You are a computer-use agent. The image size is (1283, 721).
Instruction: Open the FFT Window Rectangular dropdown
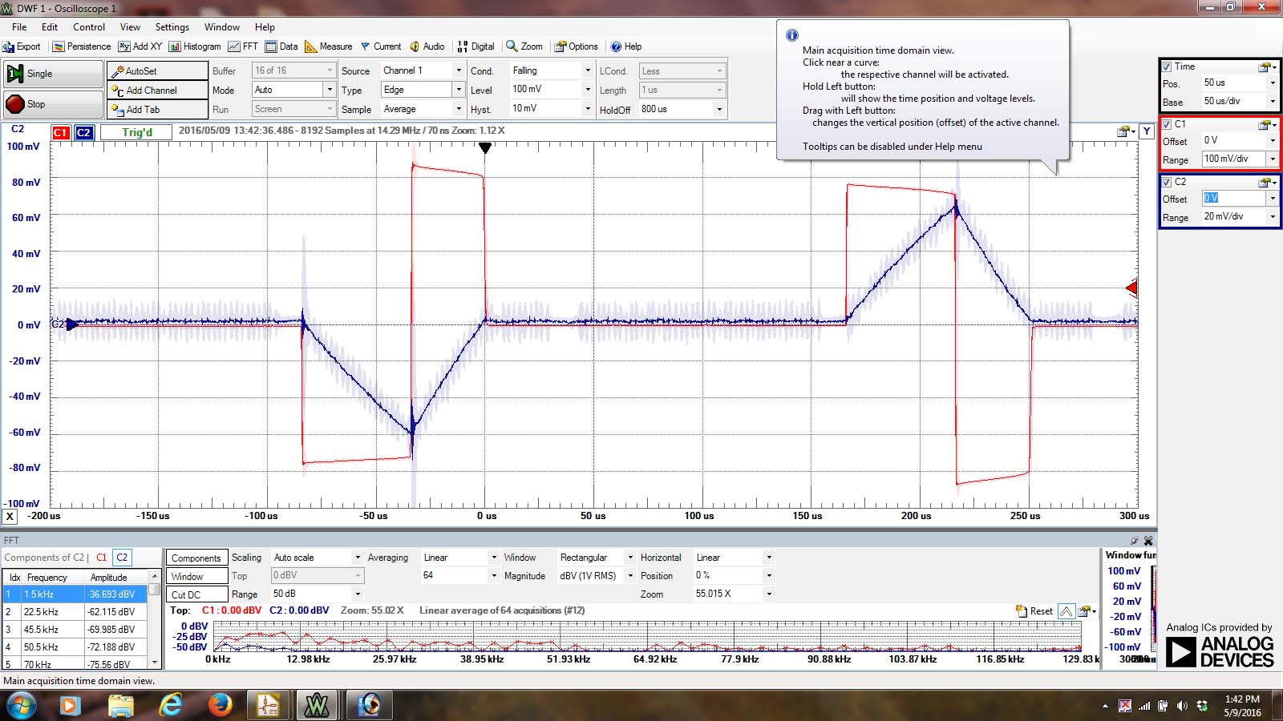point(629,558)
